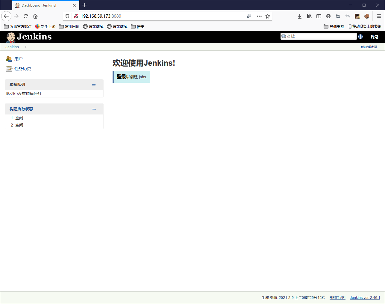Viewport: 385px width, 304px height.
Task: Close the Dashboard [Jenkins] tab
Action: 74,5
